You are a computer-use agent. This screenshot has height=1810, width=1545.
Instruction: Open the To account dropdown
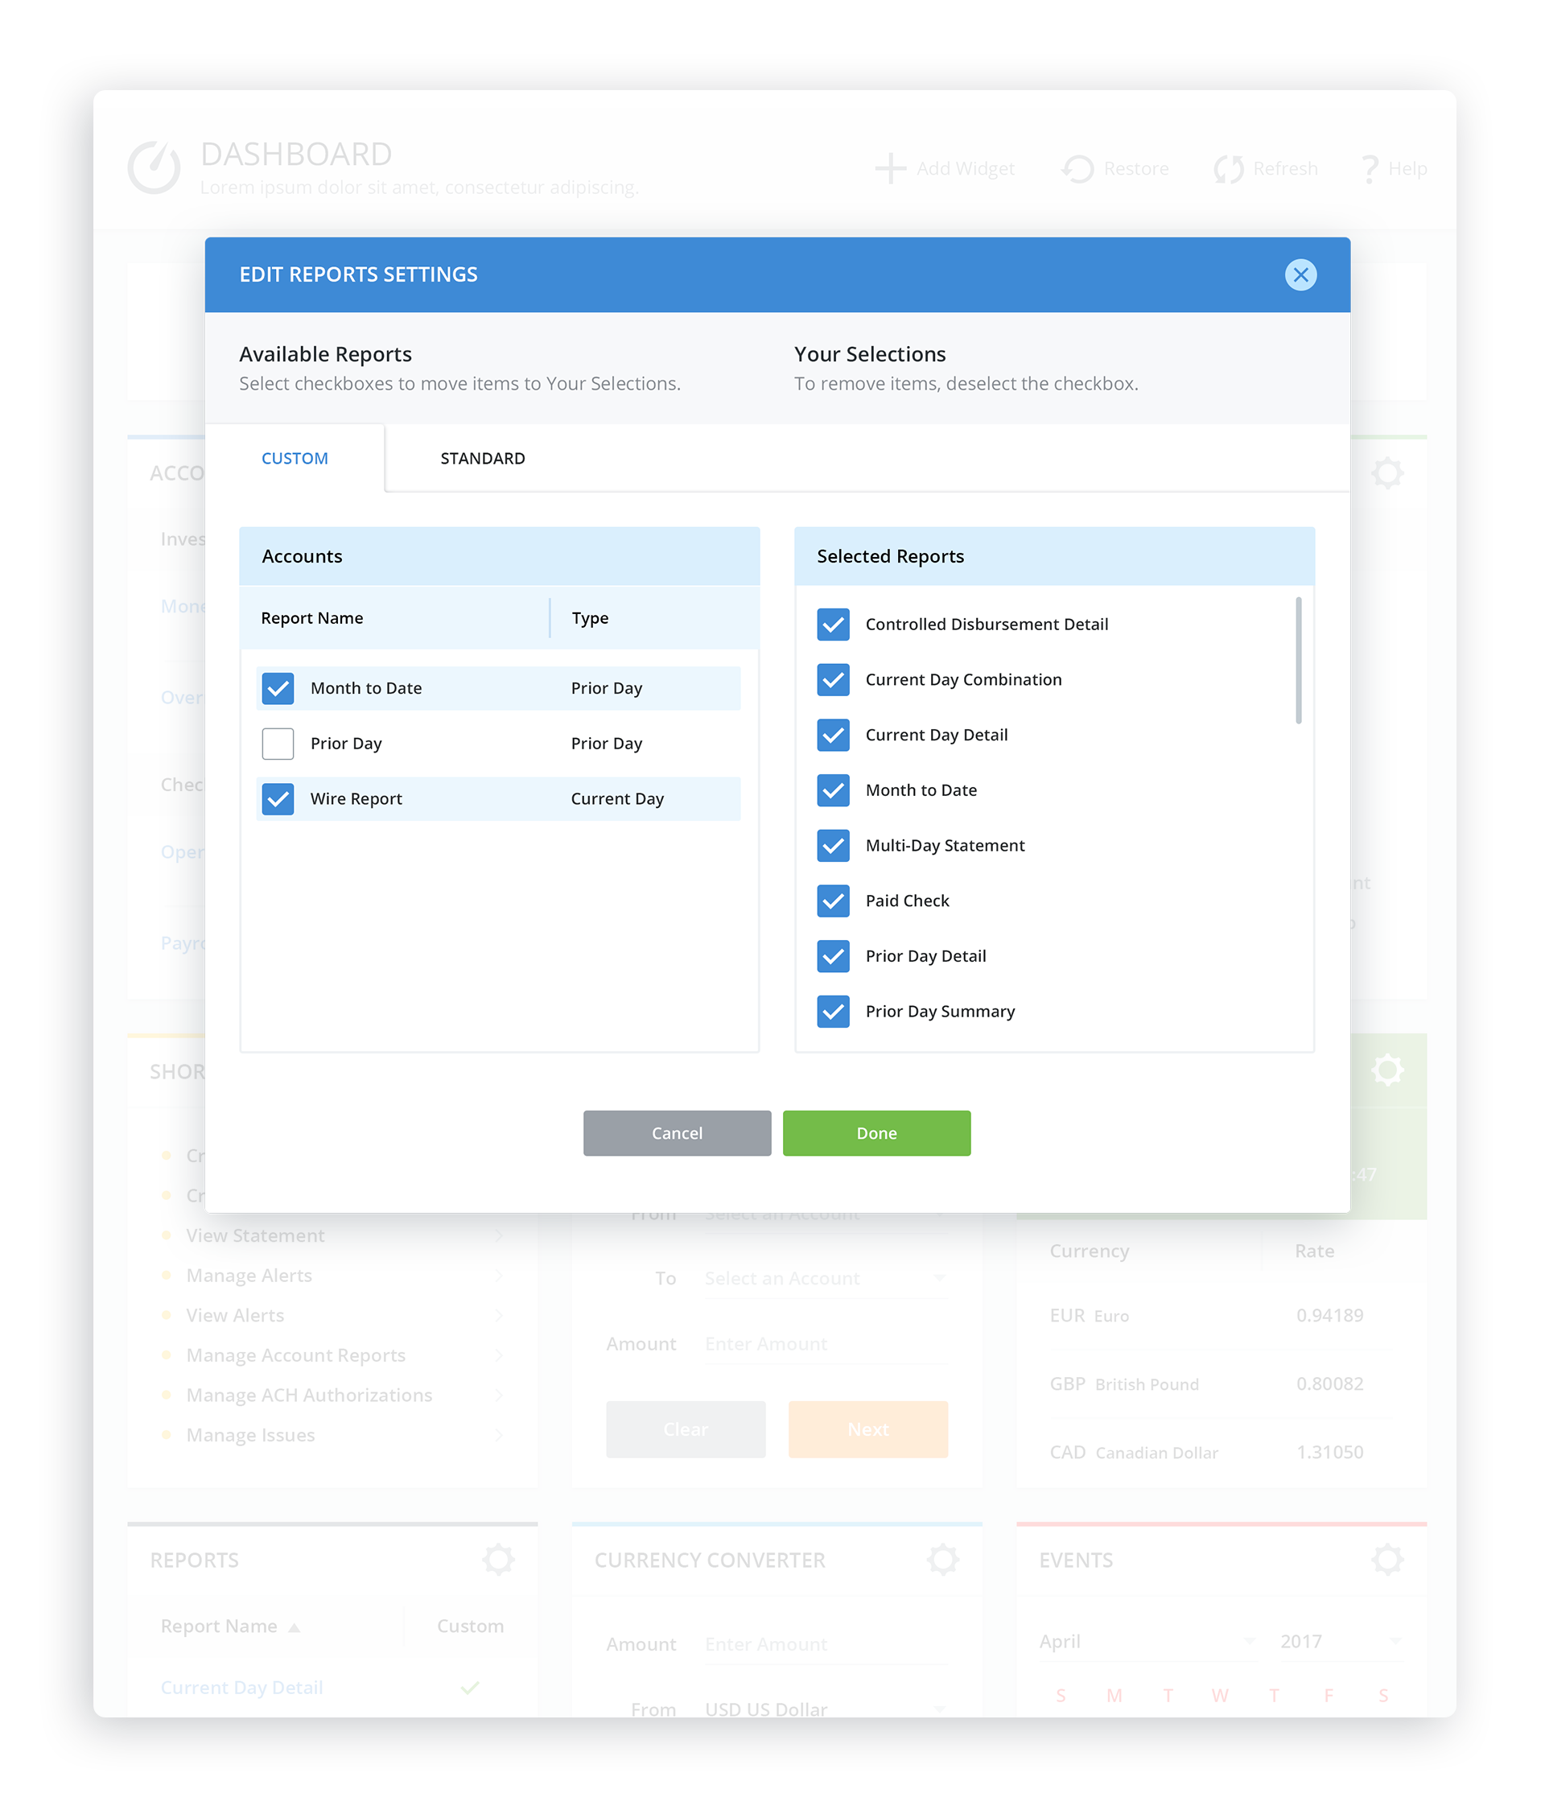(825, 1277)
